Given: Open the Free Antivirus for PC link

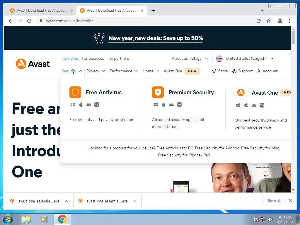Looking at the screenshot, I should (x=175, y=148).
